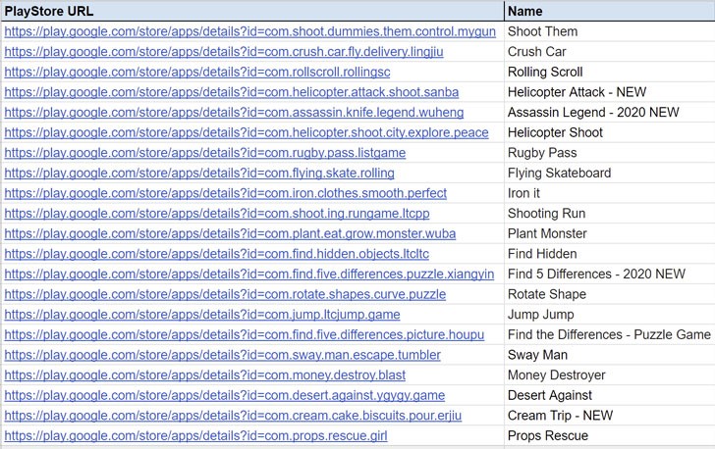Screen dimensions: 715x449
Task: Open the props.rescue.girl PlayStore link
Action: click(196, 436)
